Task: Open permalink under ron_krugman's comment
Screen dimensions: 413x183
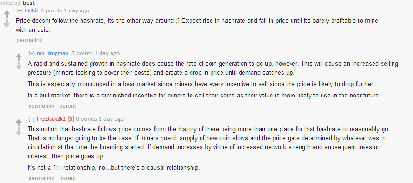Action: (41, 106)
